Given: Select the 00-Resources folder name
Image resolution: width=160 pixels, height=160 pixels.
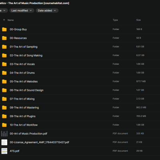Looking at the screenshot, I should tap(18, 38).
